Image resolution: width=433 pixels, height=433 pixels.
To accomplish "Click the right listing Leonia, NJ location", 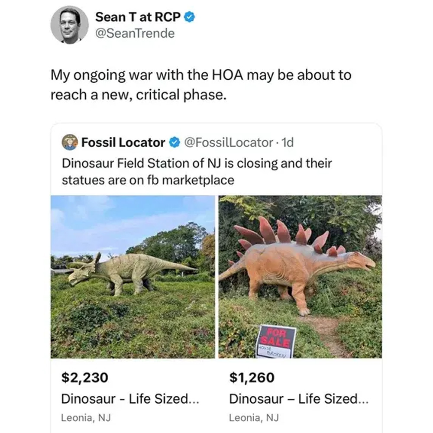I will 254,418.
